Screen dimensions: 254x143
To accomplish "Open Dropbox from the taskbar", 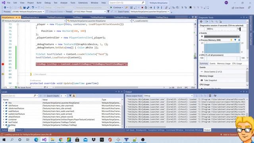I will pyautogui.click(x=94, y=139).
